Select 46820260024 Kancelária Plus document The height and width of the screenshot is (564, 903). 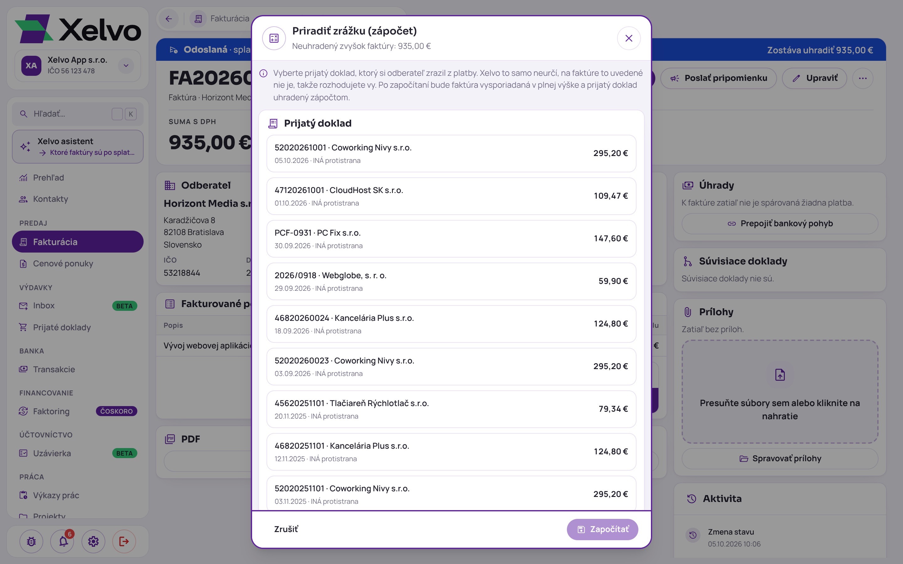click(451, 324)
